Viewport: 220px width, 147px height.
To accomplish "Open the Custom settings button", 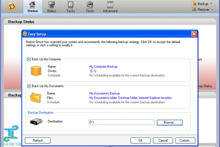I will pyautogui.click(x=185, y=140).
